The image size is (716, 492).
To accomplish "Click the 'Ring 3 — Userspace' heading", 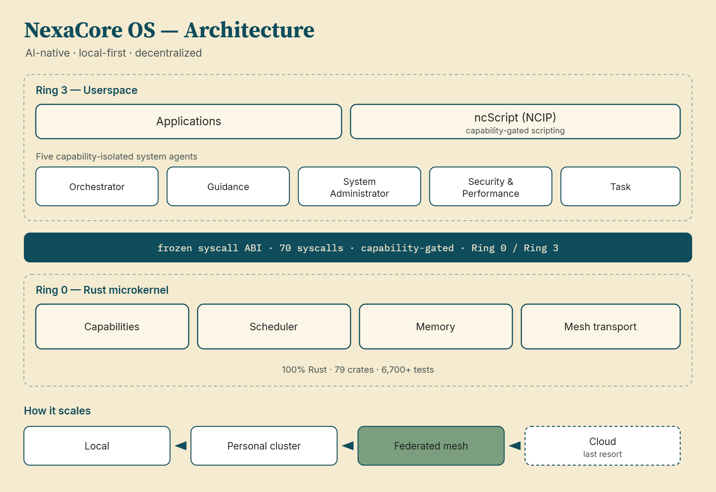I will (x=87, y=90).
